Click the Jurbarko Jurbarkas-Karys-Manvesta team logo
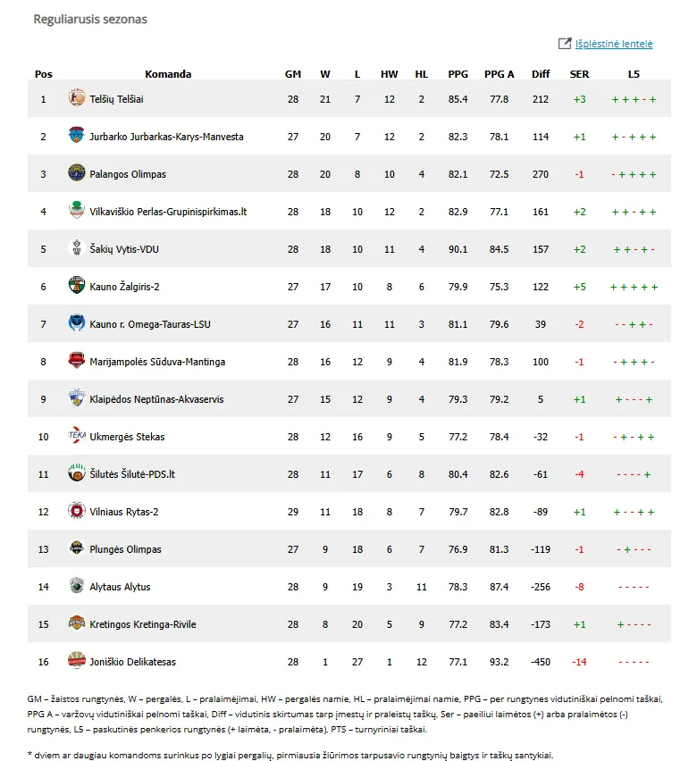Viewport: 697px width, 761px height. click(77, 137)
